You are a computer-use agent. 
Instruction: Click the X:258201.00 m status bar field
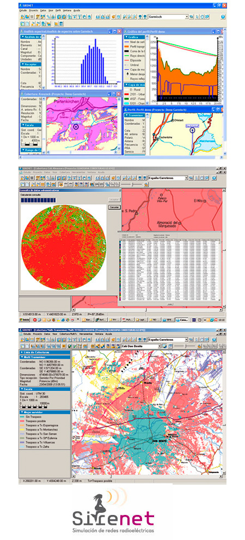33,481
